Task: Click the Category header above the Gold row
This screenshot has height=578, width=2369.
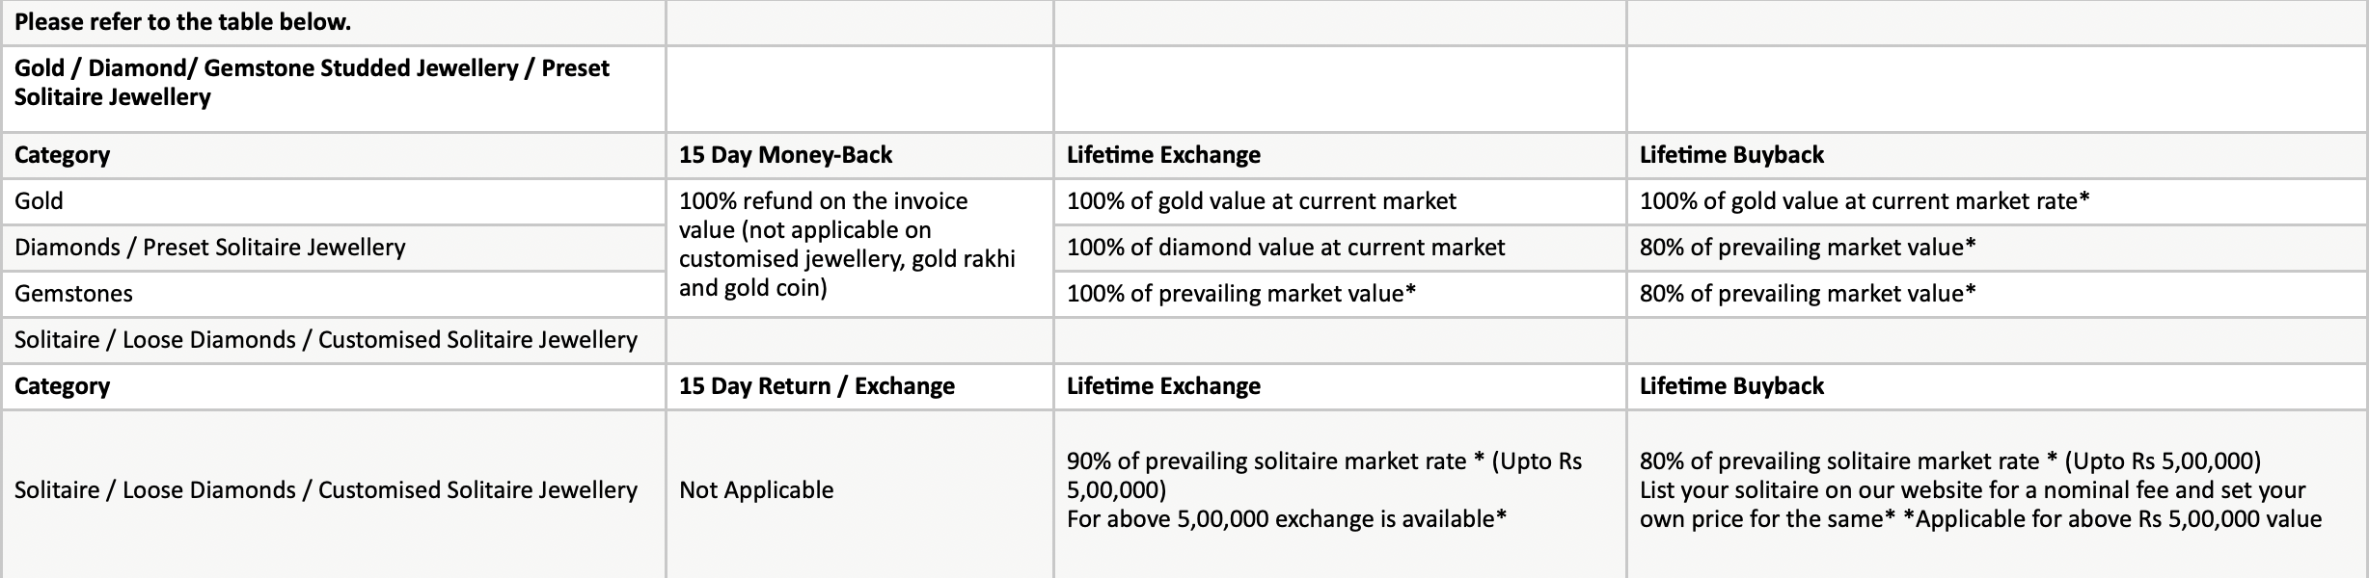Action: click(x=62, y=155)
